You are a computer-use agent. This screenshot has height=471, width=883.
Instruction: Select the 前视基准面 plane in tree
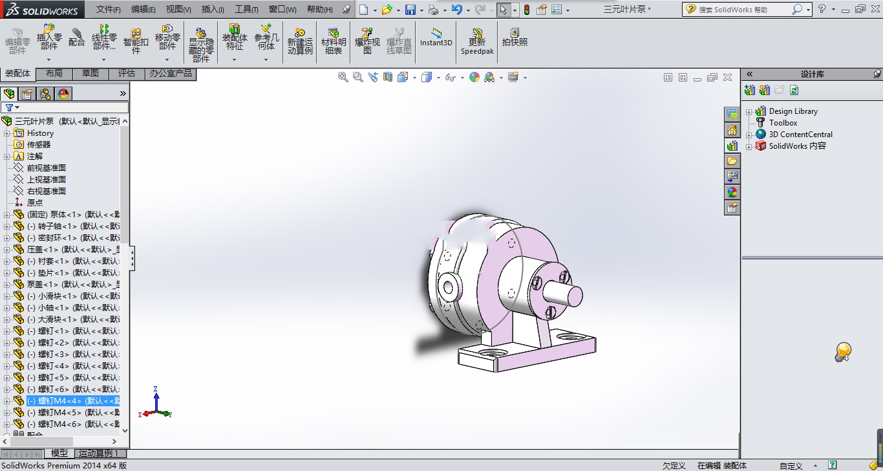(46, 168)
